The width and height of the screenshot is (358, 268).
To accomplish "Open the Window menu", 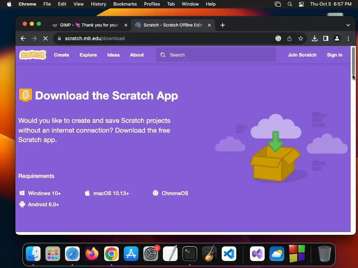I will pos(190,4).
